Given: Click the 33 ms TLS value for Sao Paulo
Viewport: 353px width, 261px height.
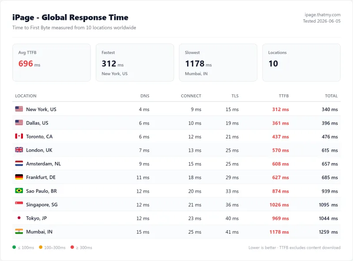Looking at the screenshot, I should tap(232, 191).
